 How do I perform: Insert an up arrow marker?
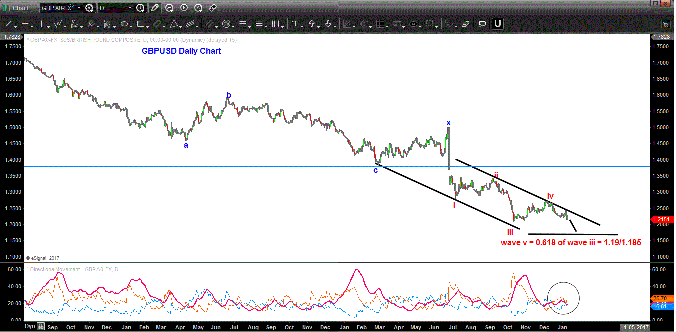click(x=312, y=24)
